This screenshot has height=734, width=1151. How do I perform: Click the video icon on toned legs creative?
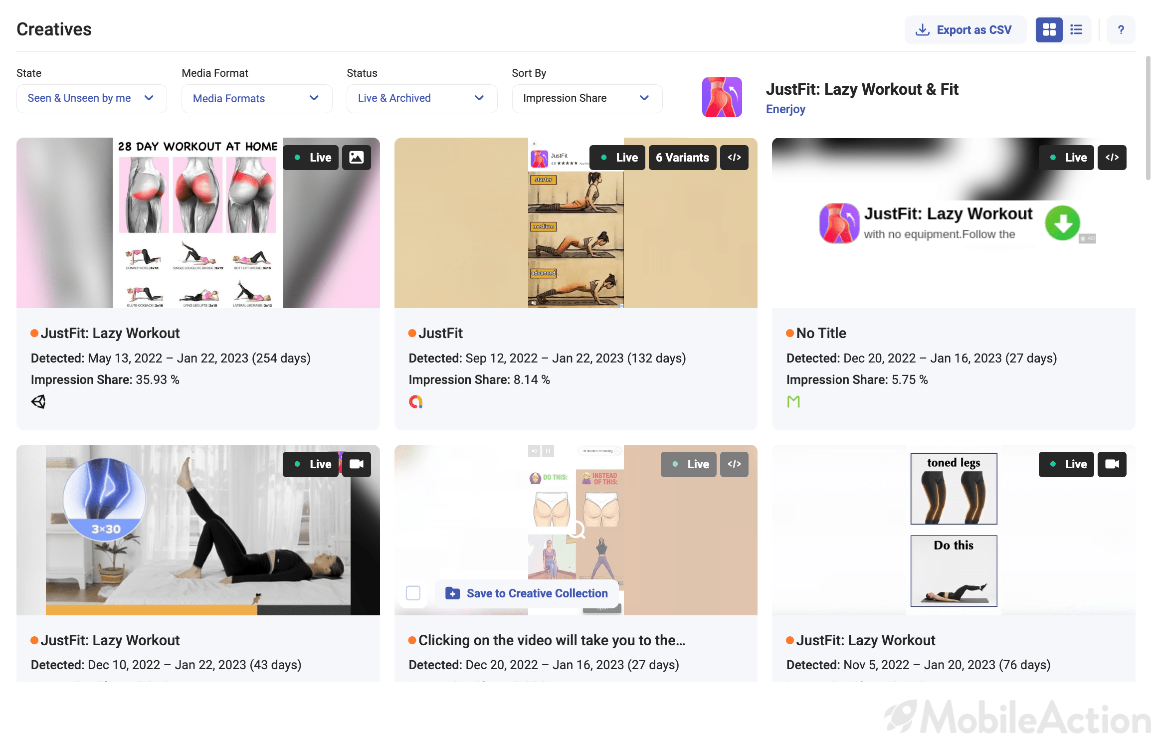click(1112, 464)
